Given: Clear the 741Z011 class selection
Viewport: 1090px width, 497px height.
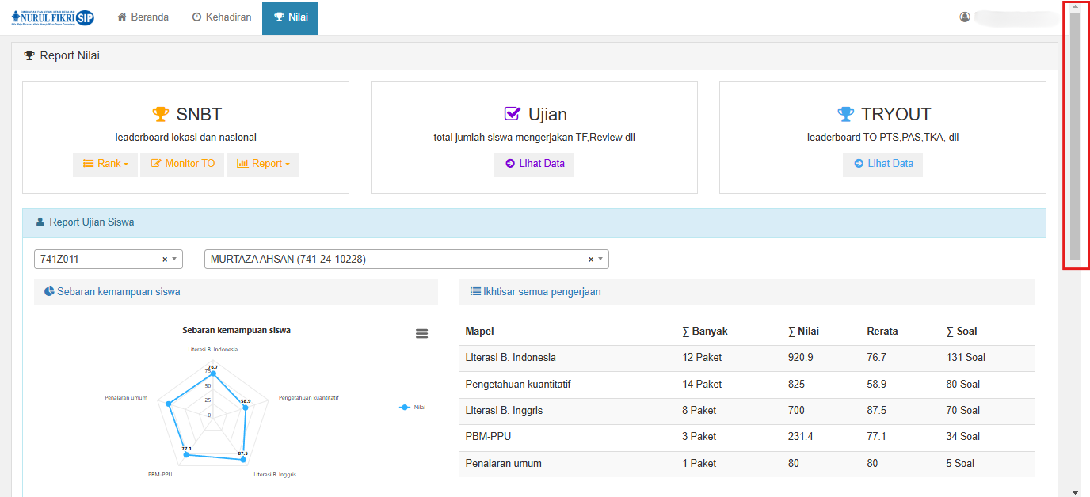Looking at the screenshot, I should click(165, 260).
